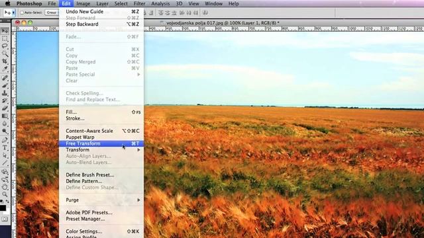Open the Photoshop application menu

click(29, 3)
